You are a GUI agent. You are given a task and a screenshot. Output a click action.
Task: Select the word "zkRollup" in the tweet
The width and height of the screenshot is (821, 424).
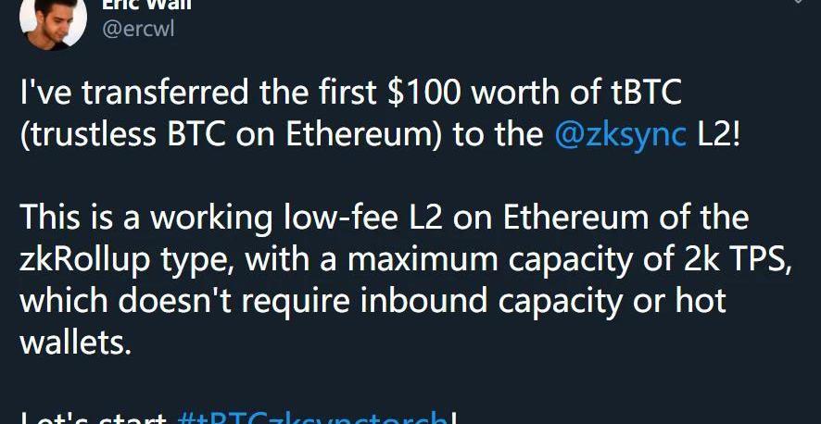[85, 261]
